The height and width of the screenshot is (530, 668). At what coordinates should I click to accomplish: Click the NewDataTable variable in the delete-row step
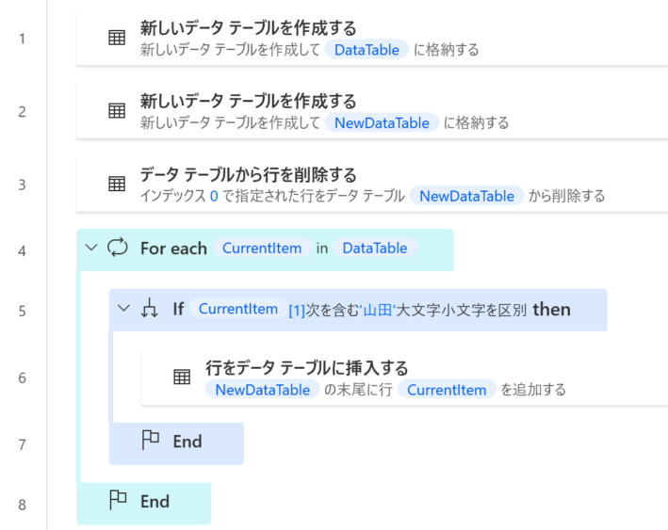click(466, 196)
